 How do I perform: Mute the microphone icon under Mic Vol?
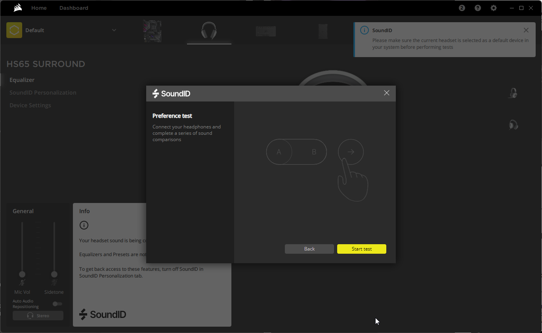22,283
